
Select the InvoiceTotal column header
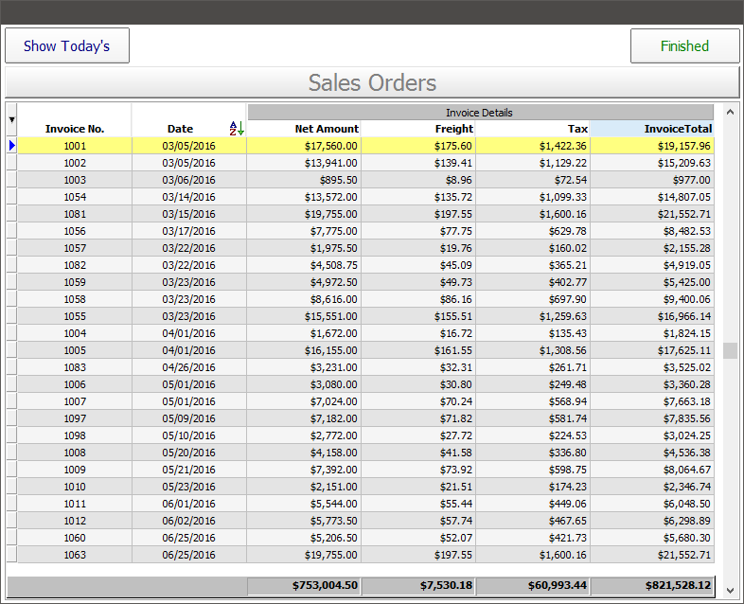651,128
